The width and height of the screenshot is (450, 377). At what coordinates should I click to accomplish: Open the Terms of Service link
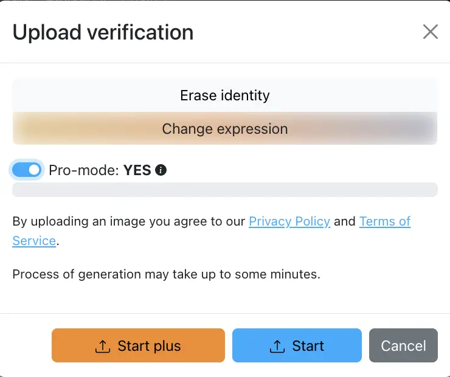click(384, 221)
